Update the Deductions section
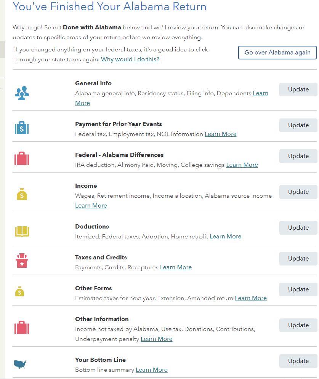Viewport: 319px width, 379px height. [298, 228]
